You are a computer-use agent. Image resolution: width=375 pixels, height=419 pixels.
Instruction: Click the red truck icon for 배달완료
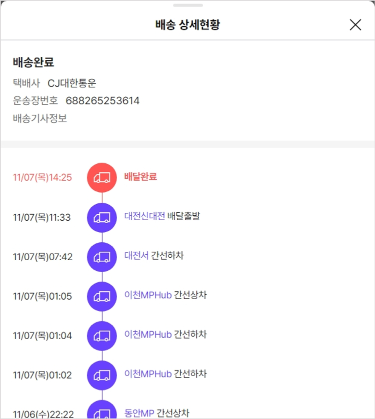(x=102, y=177)
